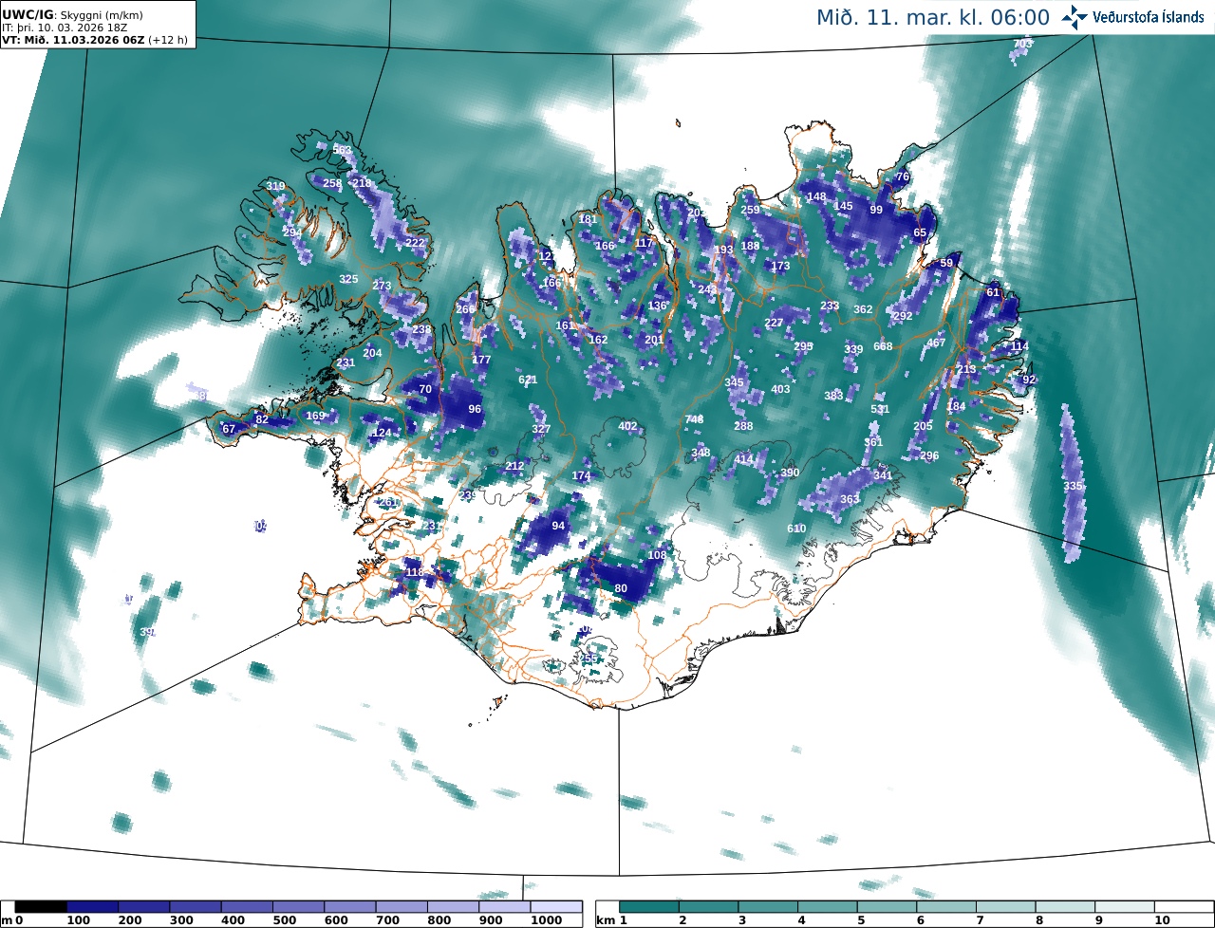Click the visibility value 363 on the map

coord(850,499)
